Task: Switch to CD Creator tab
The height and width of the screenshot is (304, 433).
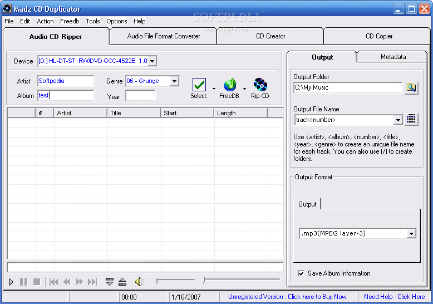Action: [270, 36]
